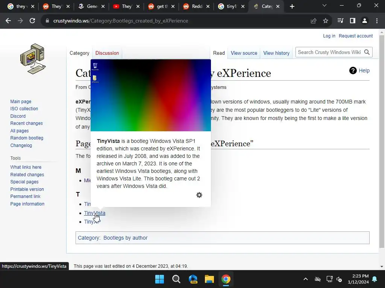Screen dimensions: 385x288
Task: Open the All pages link
Action: point(20,131)
